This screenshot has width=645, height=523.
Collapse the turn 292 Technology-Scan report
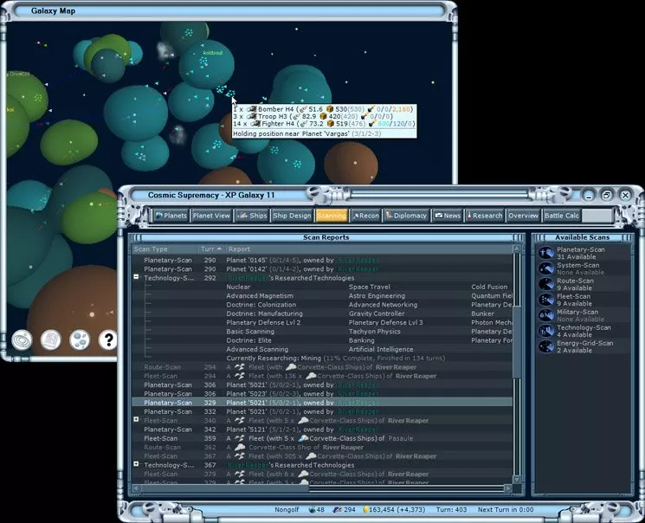136,277
